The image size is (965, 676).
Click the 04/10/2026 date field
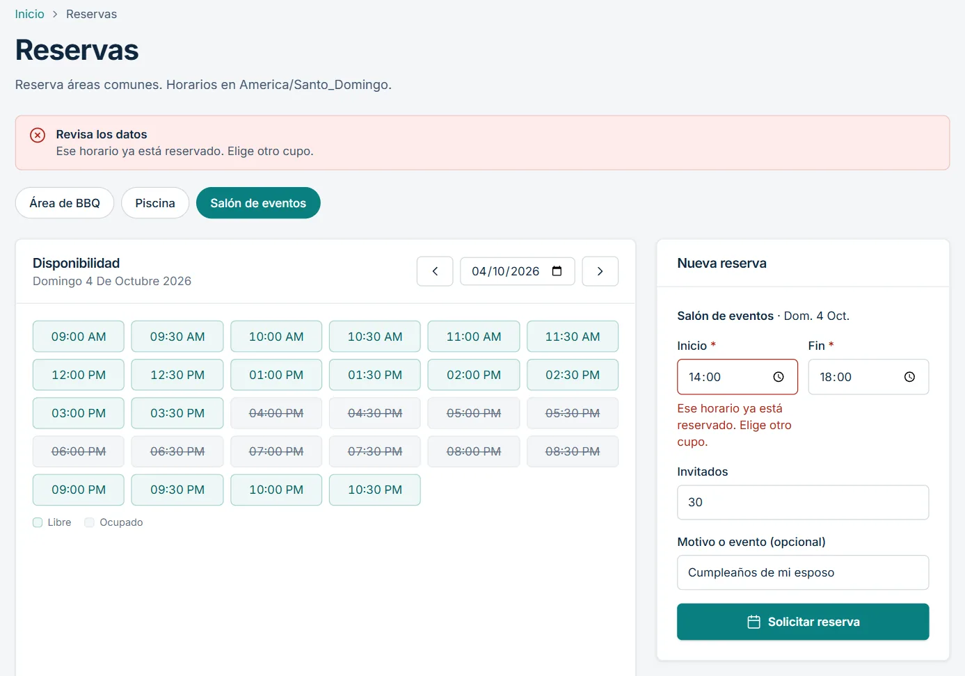pyautogui.click(x=517, y=271)
